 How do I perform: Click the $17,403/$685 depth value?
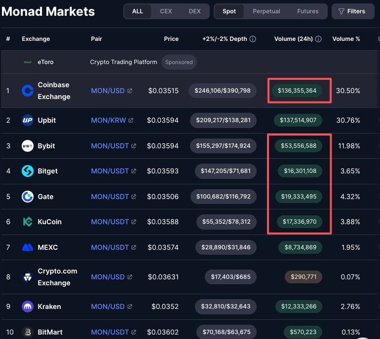231,277
